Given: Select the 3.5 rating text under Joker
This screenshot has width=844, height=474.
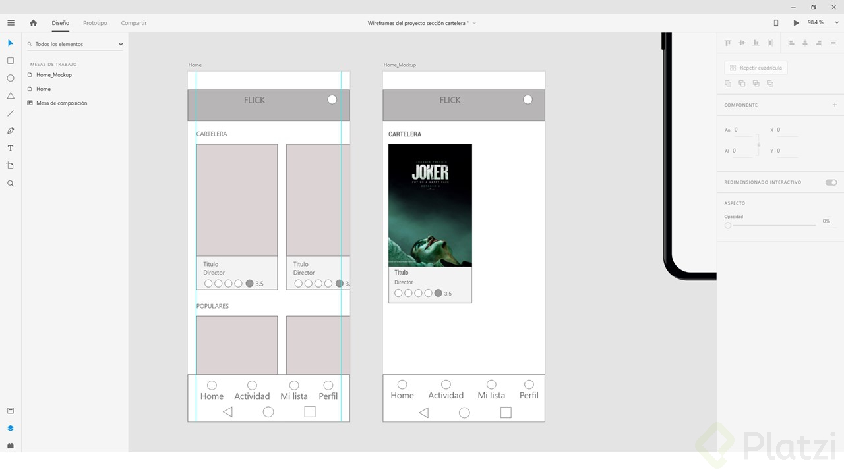Looking at the screenshot, I should [x=448, y=294].
